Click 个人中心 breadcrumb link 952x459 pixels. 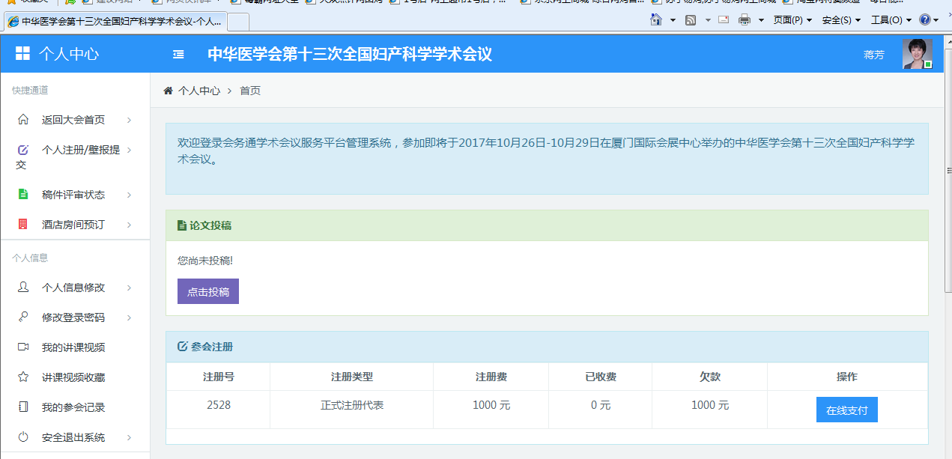click(x=198, y=91)
